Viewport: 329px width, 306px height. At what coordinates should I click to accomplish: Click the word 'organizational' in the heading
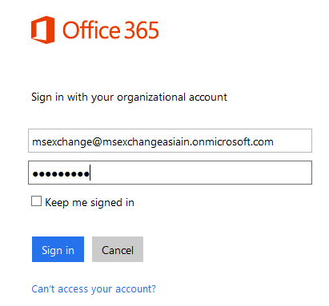click(x=151, y=97)
